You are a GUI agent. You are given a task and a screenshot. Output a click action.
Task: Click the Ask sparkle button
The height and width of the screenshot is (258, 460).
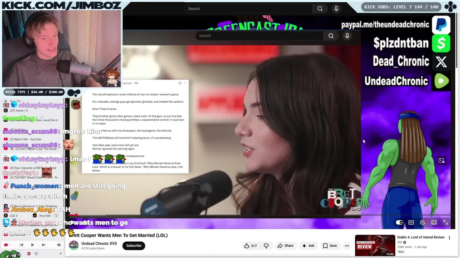[308, 246]
